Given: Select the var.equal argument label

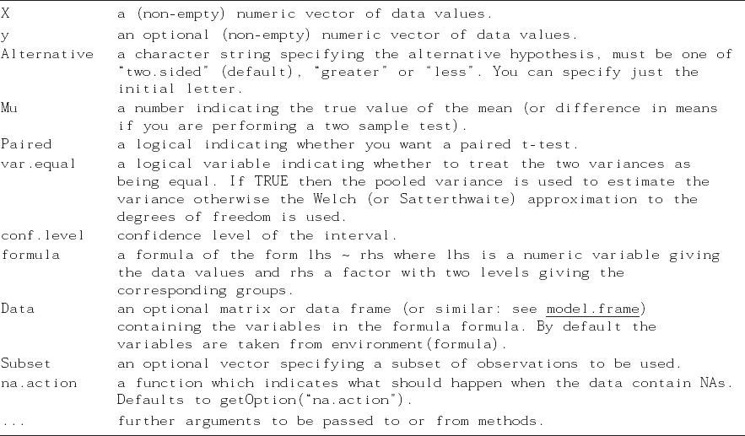Looking at the screenshot, I should 39,164.
